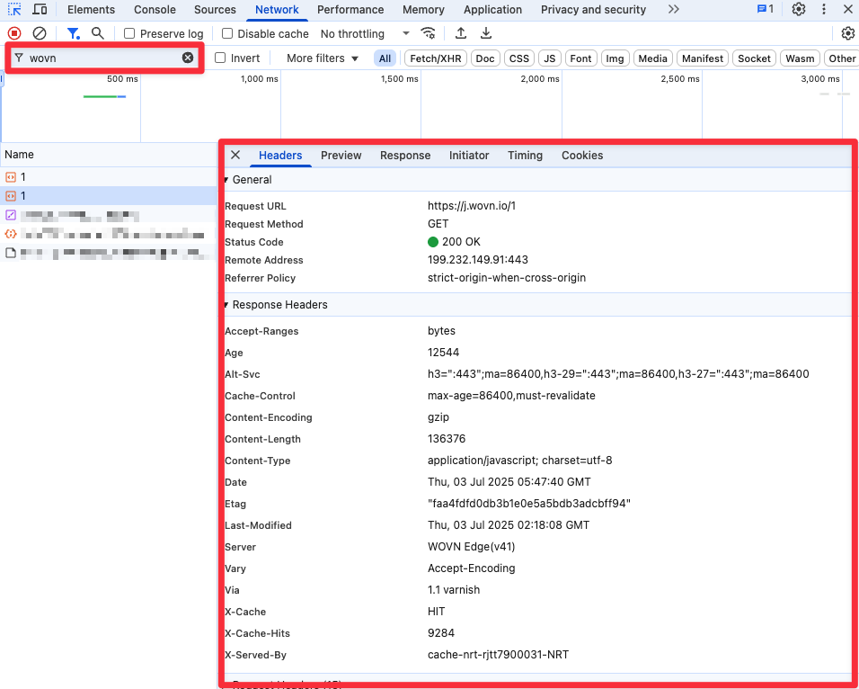Open the No throttling dropdown

click(365, 34)
